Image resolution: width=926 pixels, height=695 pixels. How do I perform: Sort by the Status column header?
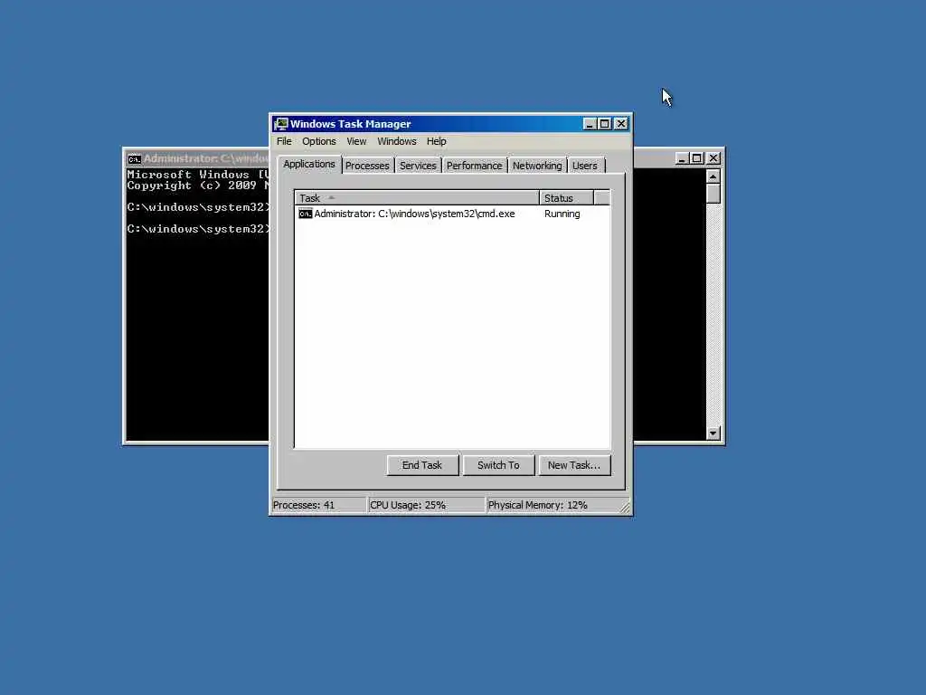(566, 198)
